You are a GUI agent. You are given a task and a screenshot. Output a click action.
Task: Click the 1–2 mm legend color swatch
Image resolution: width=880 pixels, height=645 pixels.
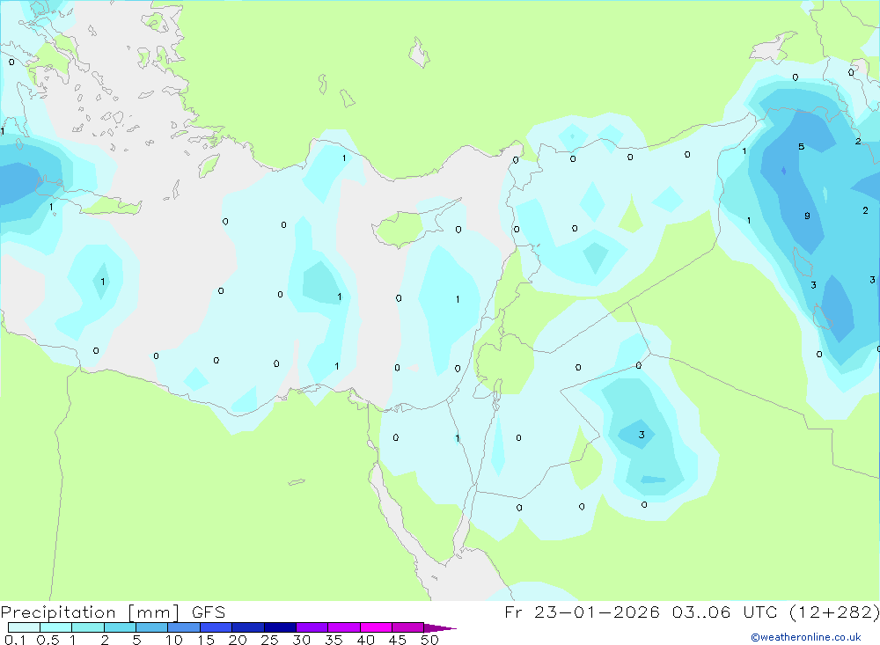point(87,627)
